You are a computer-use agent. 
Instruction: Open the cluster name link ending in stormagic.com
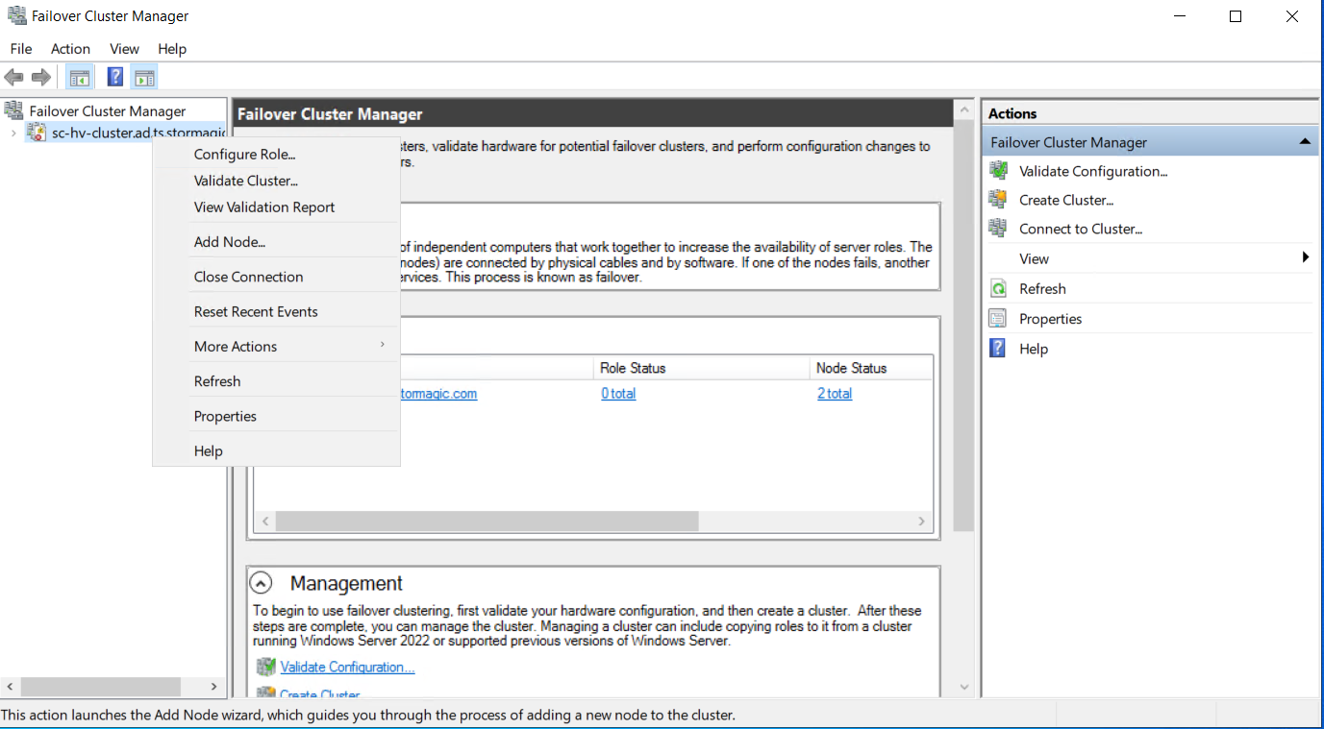tap(438, 394)
